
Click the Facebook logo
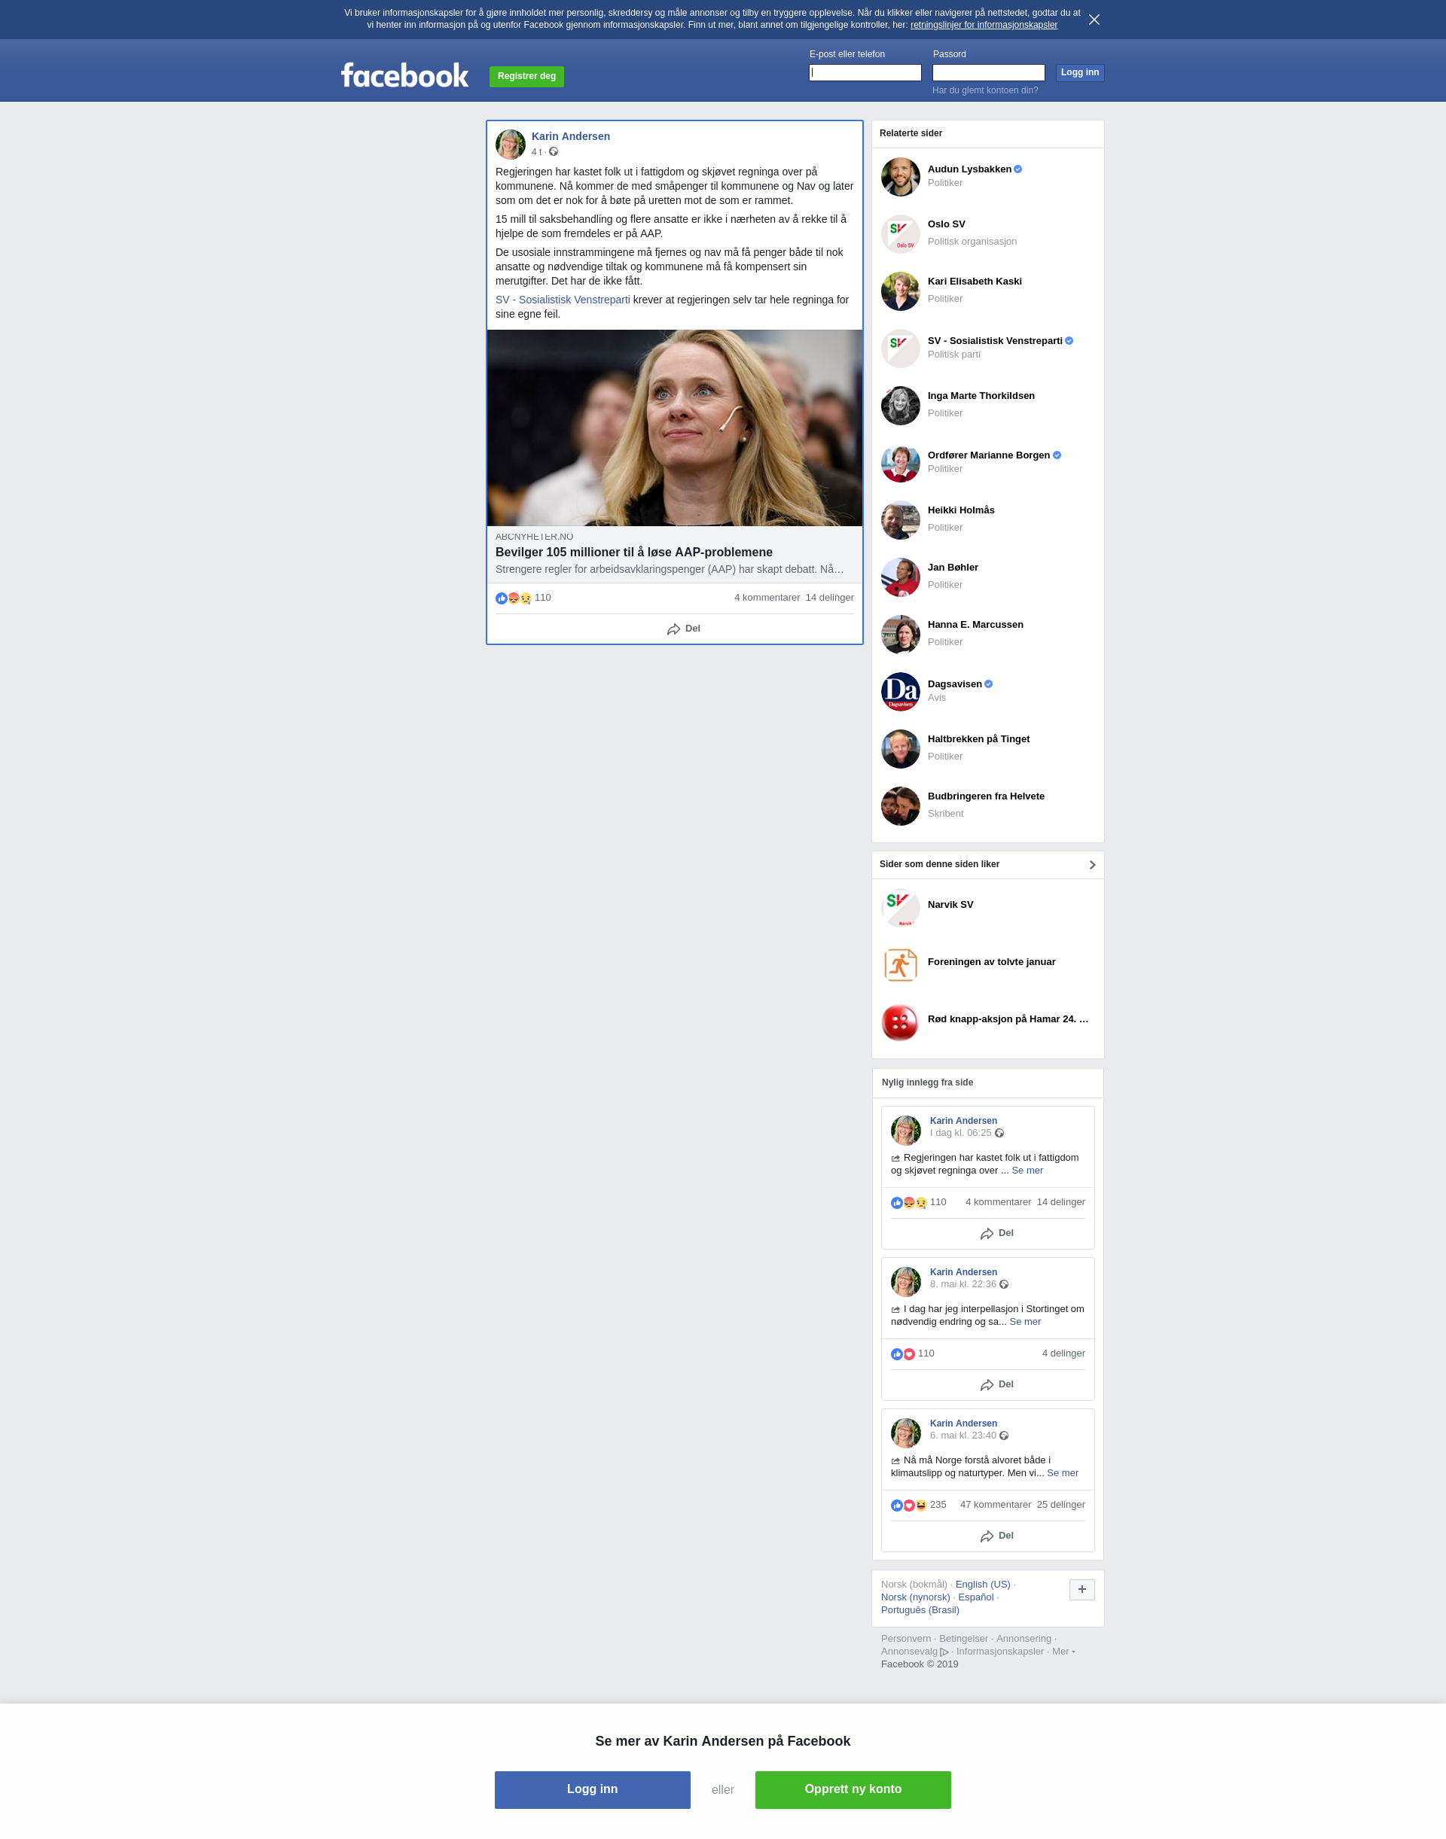(404, 75)
